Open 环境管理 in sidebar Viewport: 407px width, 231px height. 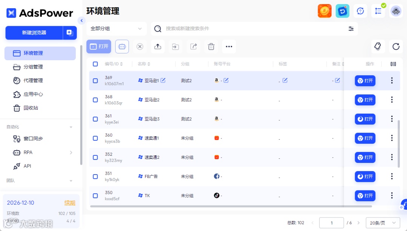[x=40, y=53]
